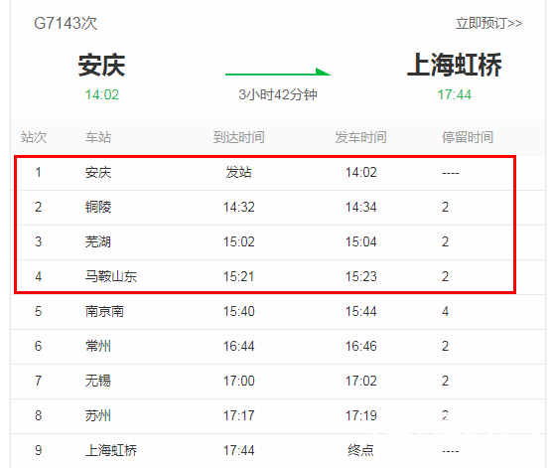Select the 上海虹桥 arrival station heading
Image resolution: width=552 pixels, height=468 pixels.
pyautogui.click(x=454, y=65)
